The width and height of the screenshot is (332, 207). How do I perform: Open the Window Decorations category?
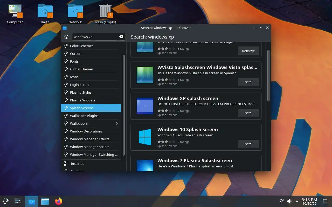91,131
